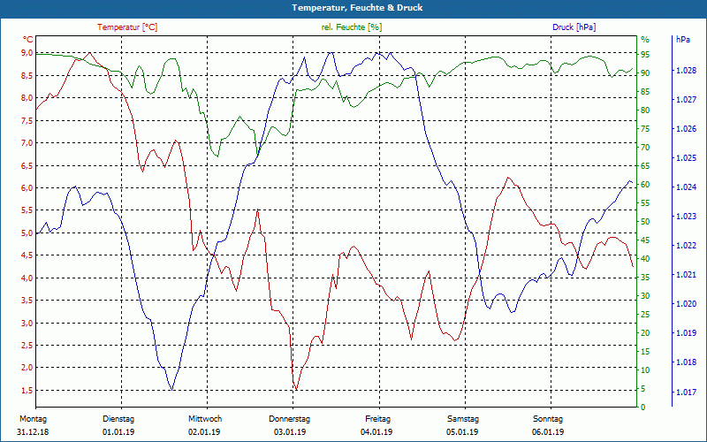Click the '85' humidity axis tick
707x442 pixels.
click(x=645, y=92)
